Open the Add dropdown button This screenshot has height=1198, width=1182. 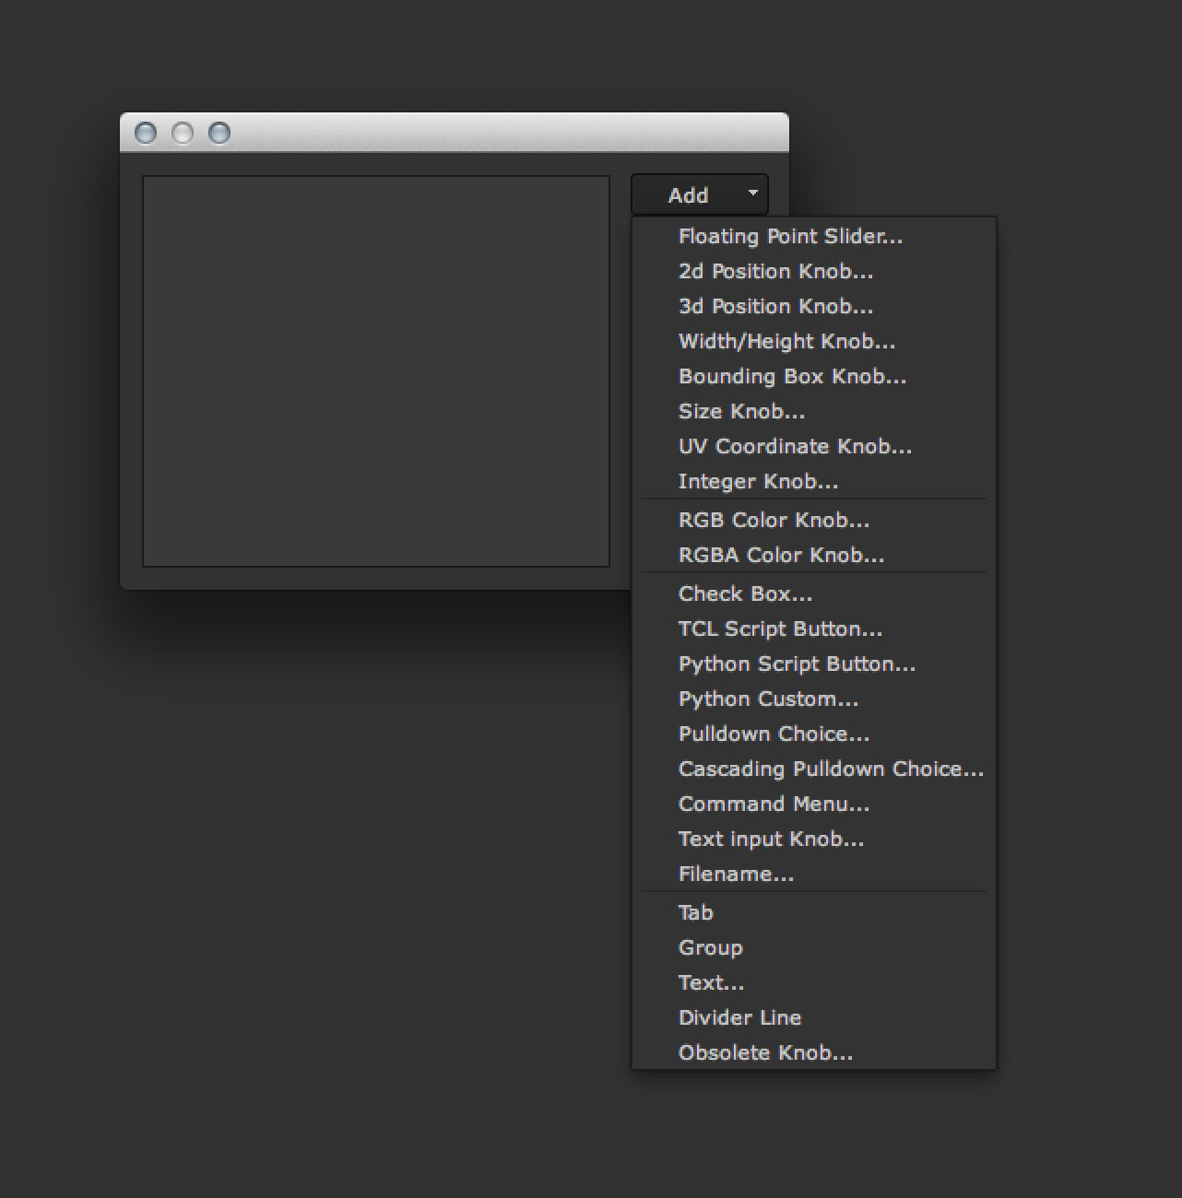699,195
